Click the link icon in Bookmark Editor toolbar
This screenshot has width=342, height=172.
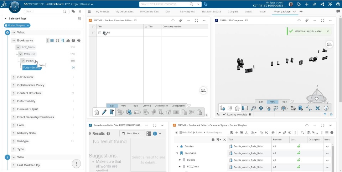coord(285,133)
